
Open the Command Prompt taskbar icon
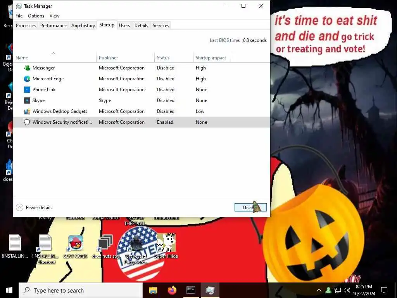tap(191, 290)
